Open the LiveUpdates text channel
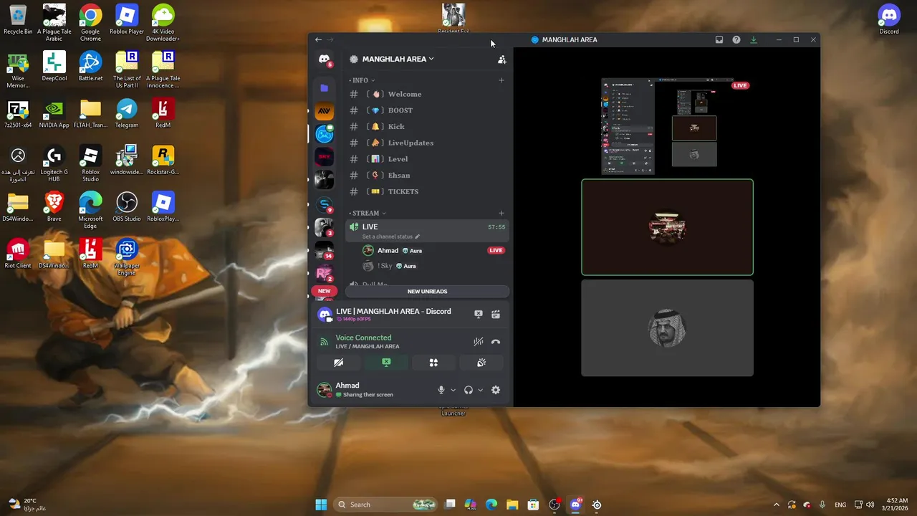The height and width of the screenshot is (516, 917). pos(427,143)
